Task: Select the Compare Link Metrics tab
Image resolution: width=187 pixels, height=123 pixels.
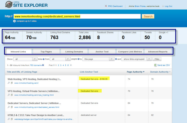Action: pyautogui.click(x=130, y=52)
